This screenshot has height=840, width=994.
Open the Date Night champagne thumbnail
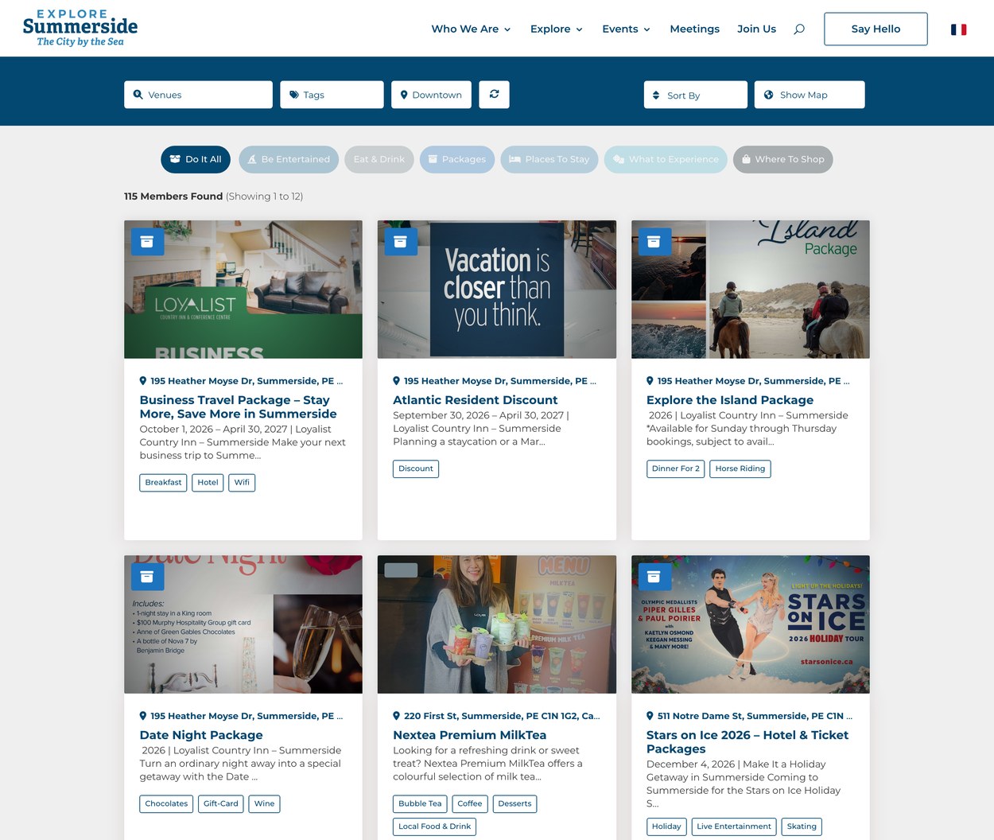coord(243,624)
